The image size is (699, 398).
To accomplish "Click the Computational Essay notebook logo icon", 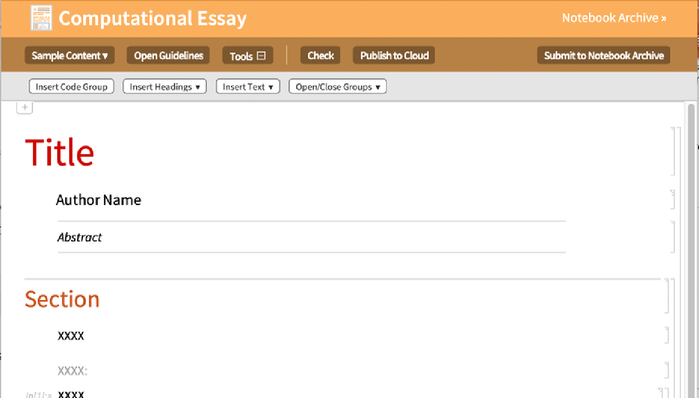I will coord(42,18).
